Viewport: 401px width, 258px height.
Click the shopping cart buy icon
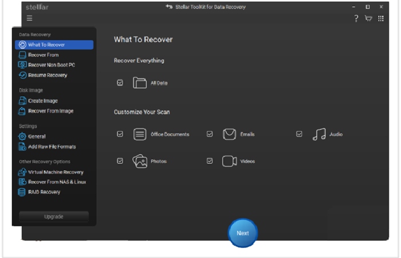click(368, 18)
